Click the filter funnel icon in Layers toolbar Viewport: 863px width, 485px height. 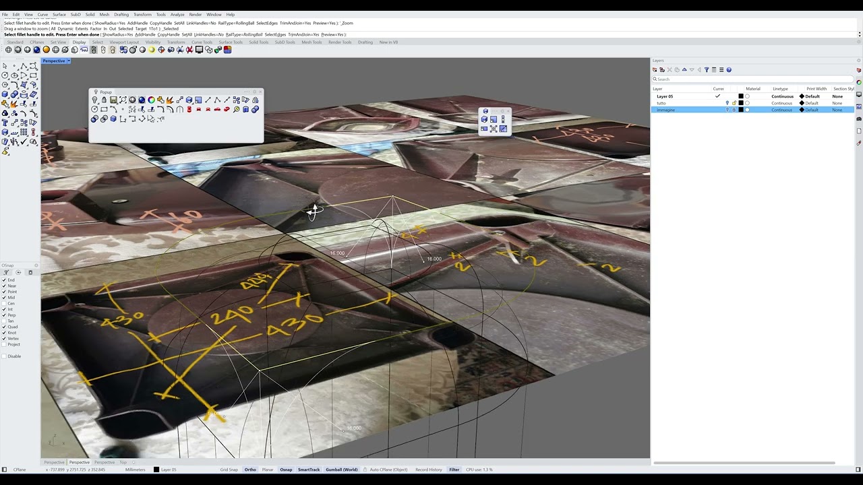(x=707, y=70)
